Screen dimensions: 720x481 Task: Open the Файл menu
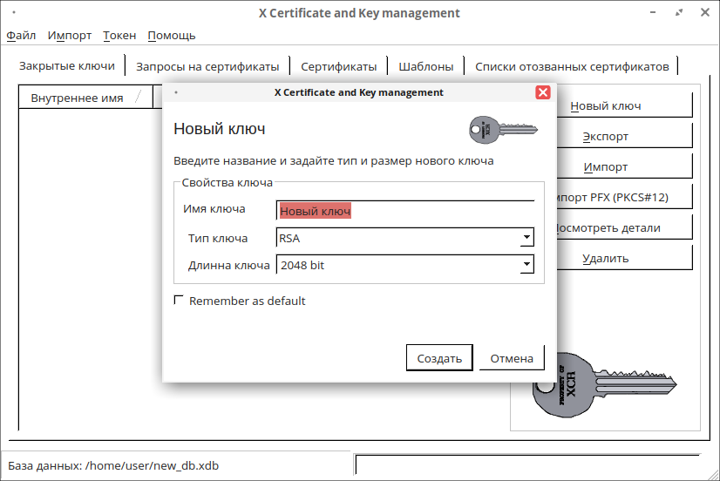click(x=21, y=36)
